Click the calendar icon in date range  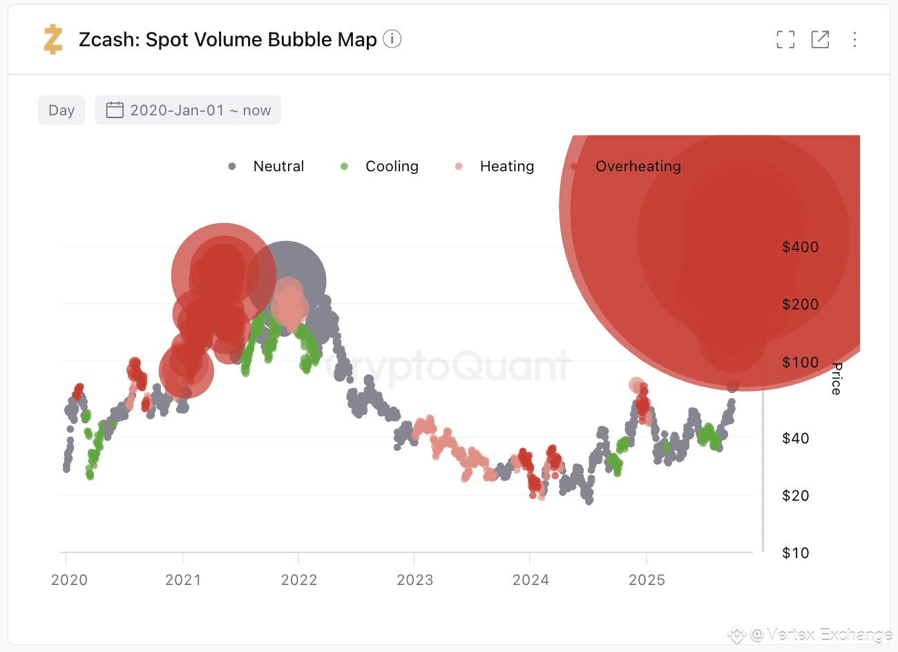pos(115,110)
